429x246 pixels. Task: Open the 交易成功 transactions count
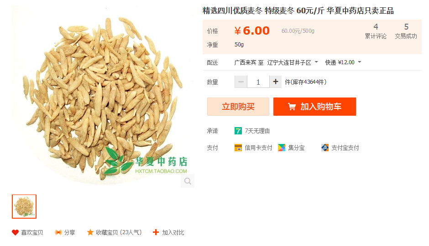(406, 31)
